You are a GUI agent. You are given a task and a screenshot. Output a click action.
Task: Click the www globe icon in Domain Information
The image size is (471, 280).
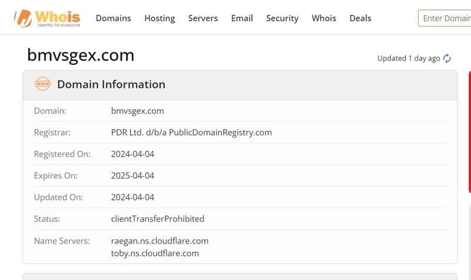pyautogui.click(x=42, y=84)
